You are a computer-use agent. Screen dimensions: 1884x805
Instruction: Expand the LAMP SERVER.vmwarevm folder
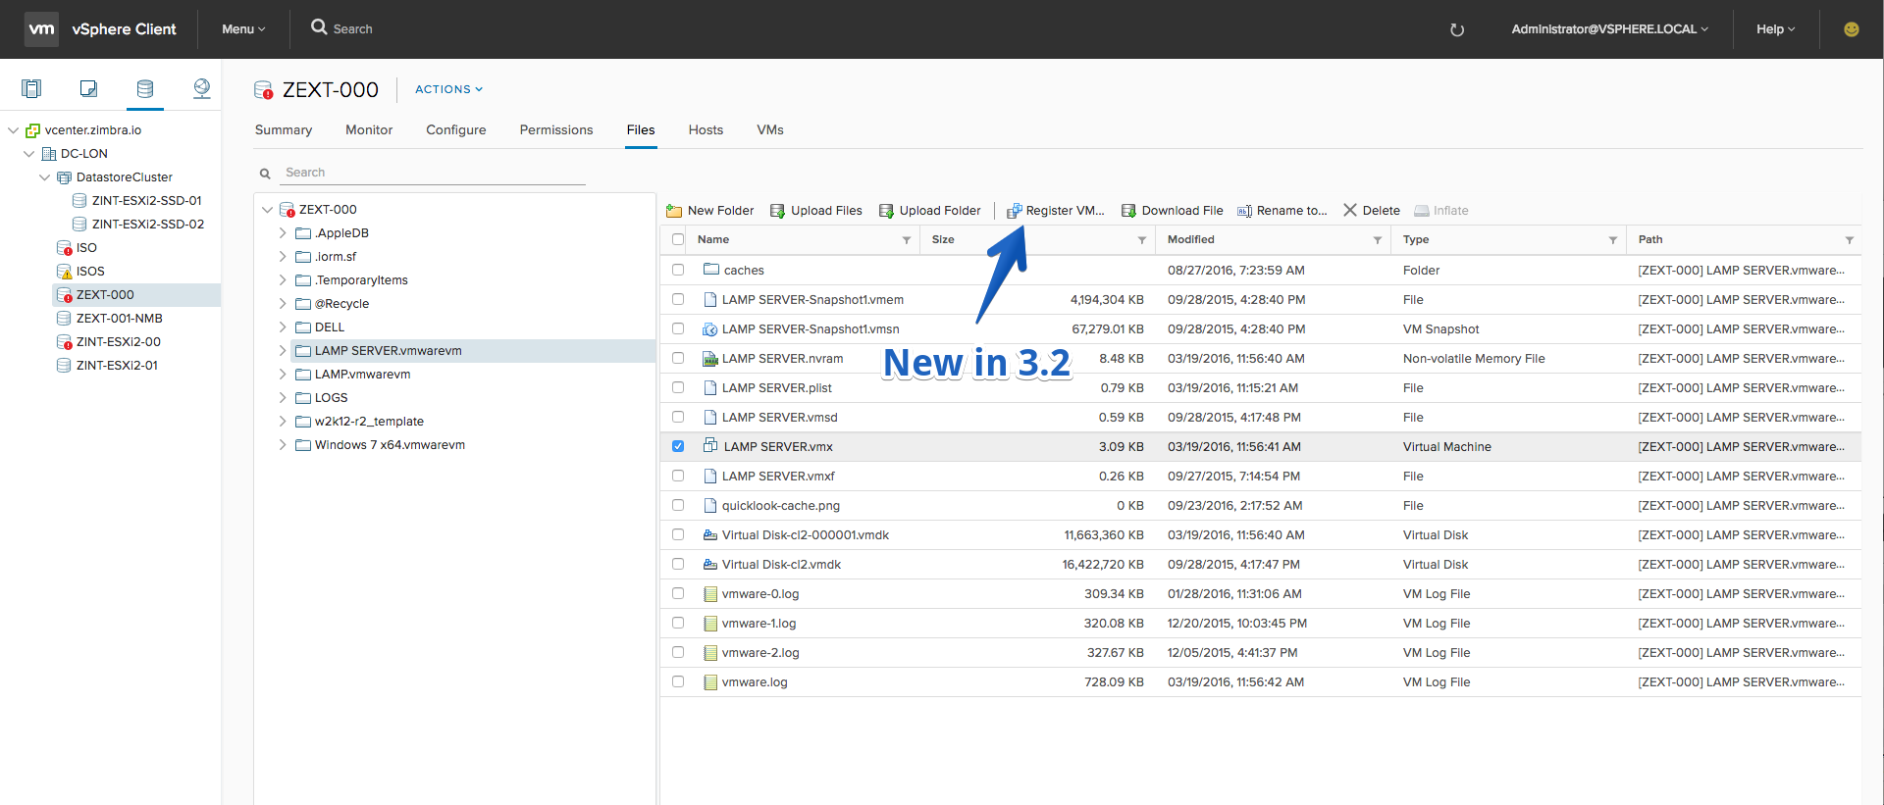[283, 351]
